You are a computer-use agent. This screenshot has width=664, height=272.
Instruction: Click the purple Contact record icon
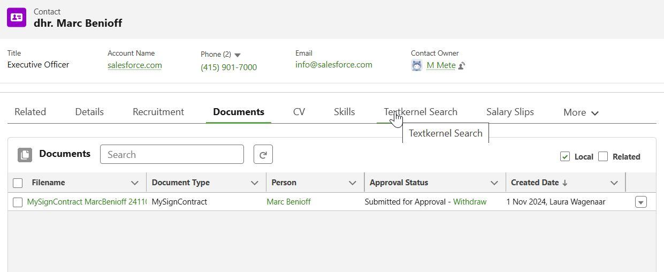click(17, 17)
